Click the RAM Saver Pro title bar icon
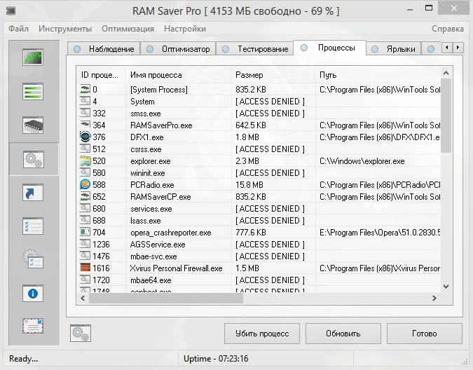The image size is (473, 370). point(11,11)
